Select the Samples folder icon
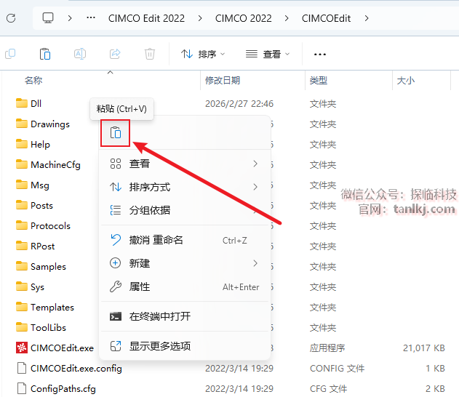The width and height of the screenshot is (459, 397). tap(21, 266)
